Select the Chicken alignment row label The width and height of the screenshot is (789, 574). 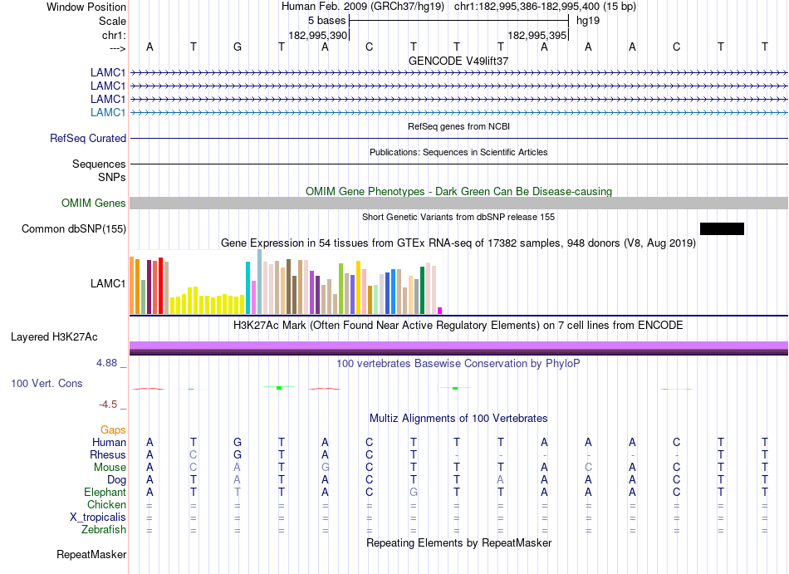pos(106,504)
